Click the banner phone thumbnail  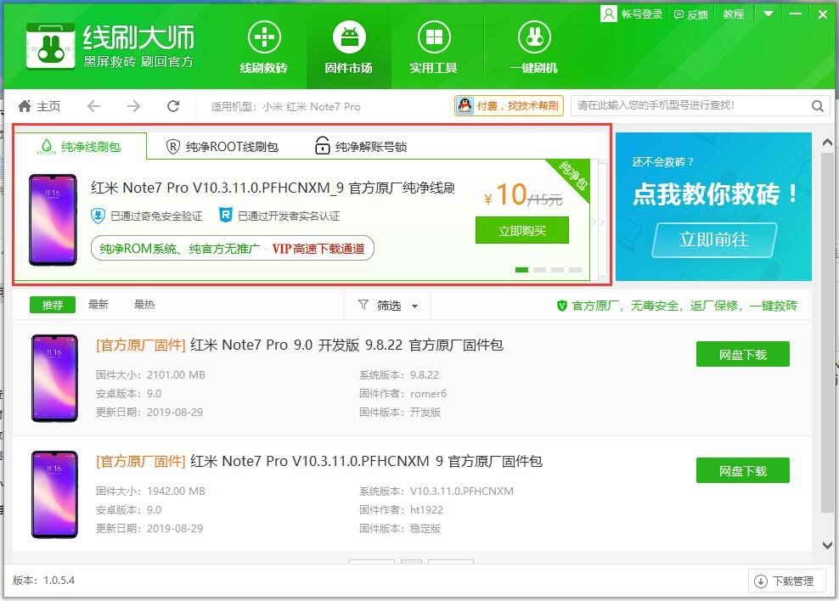tap(53, 220)
